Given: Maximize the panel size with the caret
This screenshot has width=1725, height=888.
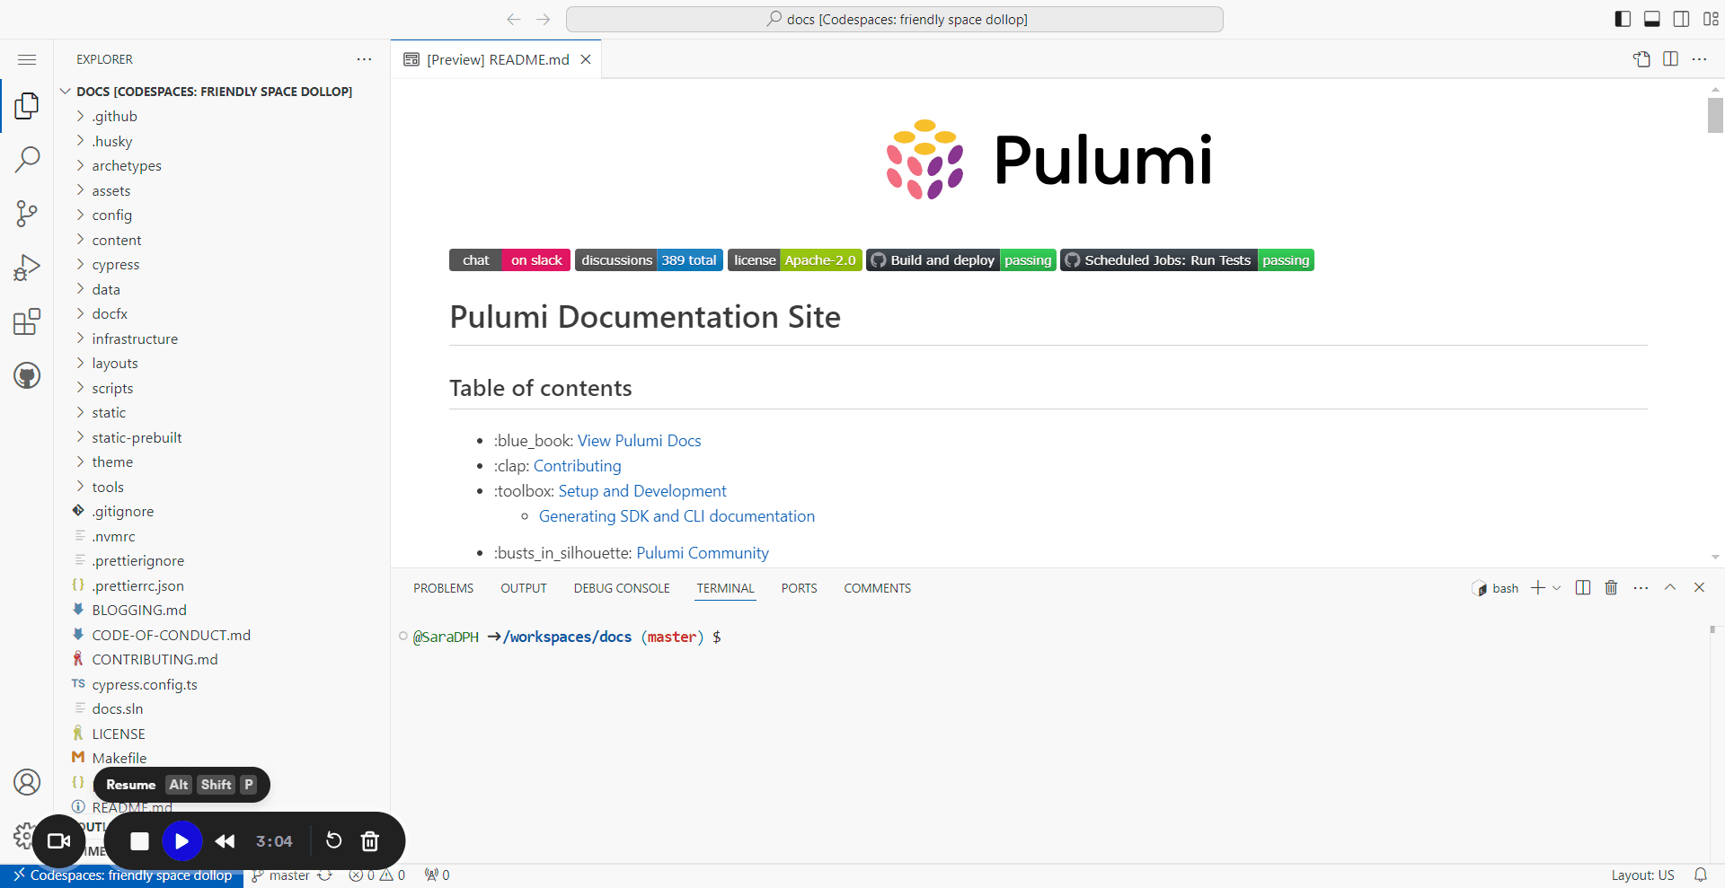Looking at the screenshot, I should tap(1670, 588).
